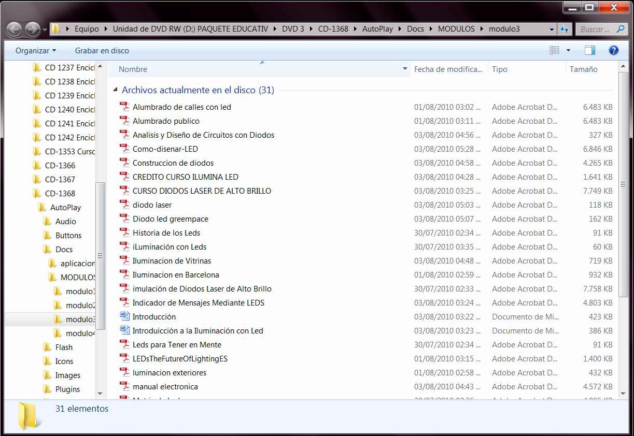
Task: Click the navigation pane scroll up arrow
Action: pos(100,66)
